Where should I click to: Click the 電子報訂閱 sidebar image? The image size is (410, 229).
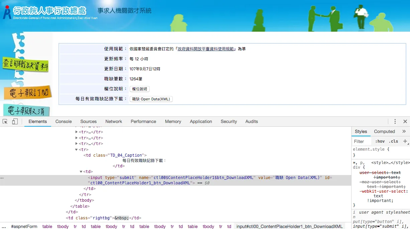point(28,92)
